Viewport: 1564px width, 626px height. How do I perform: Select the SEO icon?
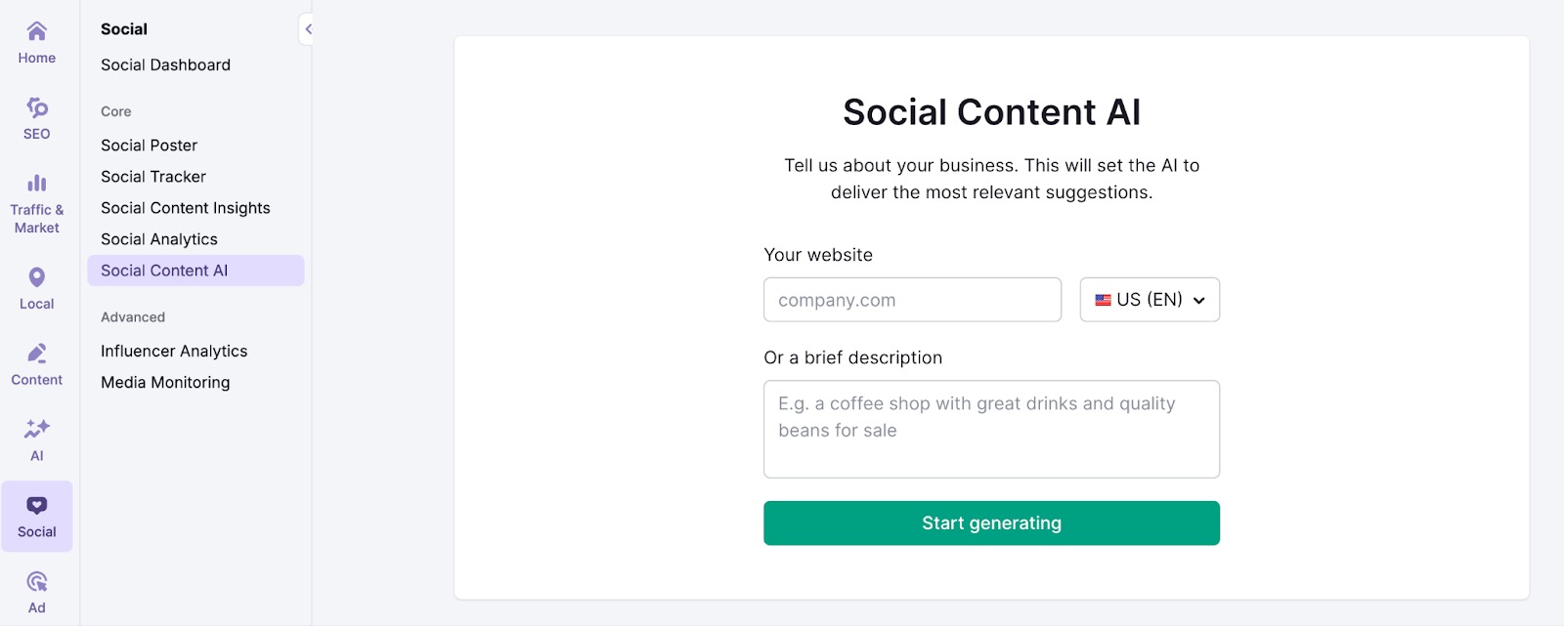pyautogui.click(x=36, y=115)
